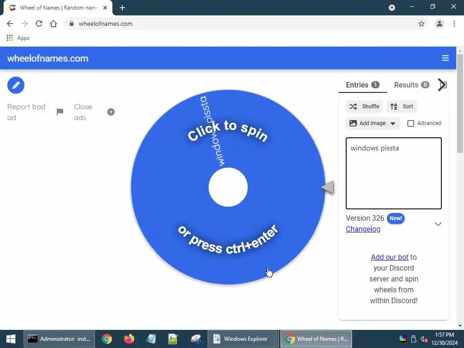
Task: Click the forward navigation arrow
Action: pos(24,24)
